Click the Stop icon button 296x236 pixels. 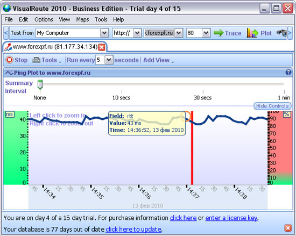(x=17, y=60)
